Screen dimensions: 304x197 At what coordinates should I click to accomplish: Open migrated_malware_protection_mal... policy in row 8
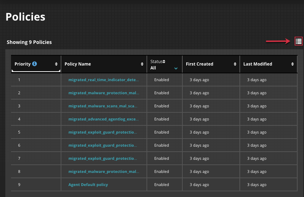pyautogui.click(x=104, y=171)
